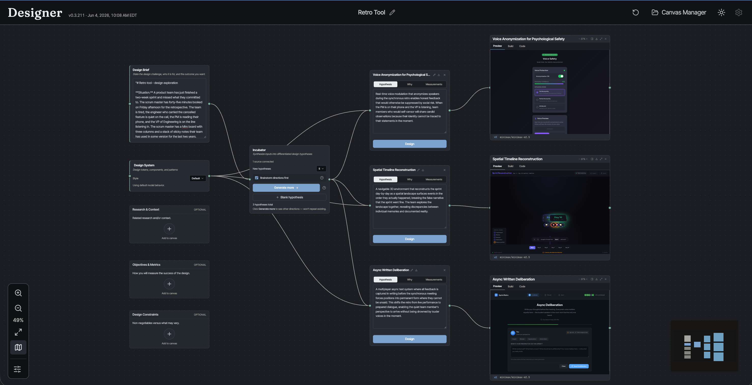Fit canvas to view with expand arrows icon
Image resolution: width=752 pixels, height=385 pixels.
pos(18,332)
